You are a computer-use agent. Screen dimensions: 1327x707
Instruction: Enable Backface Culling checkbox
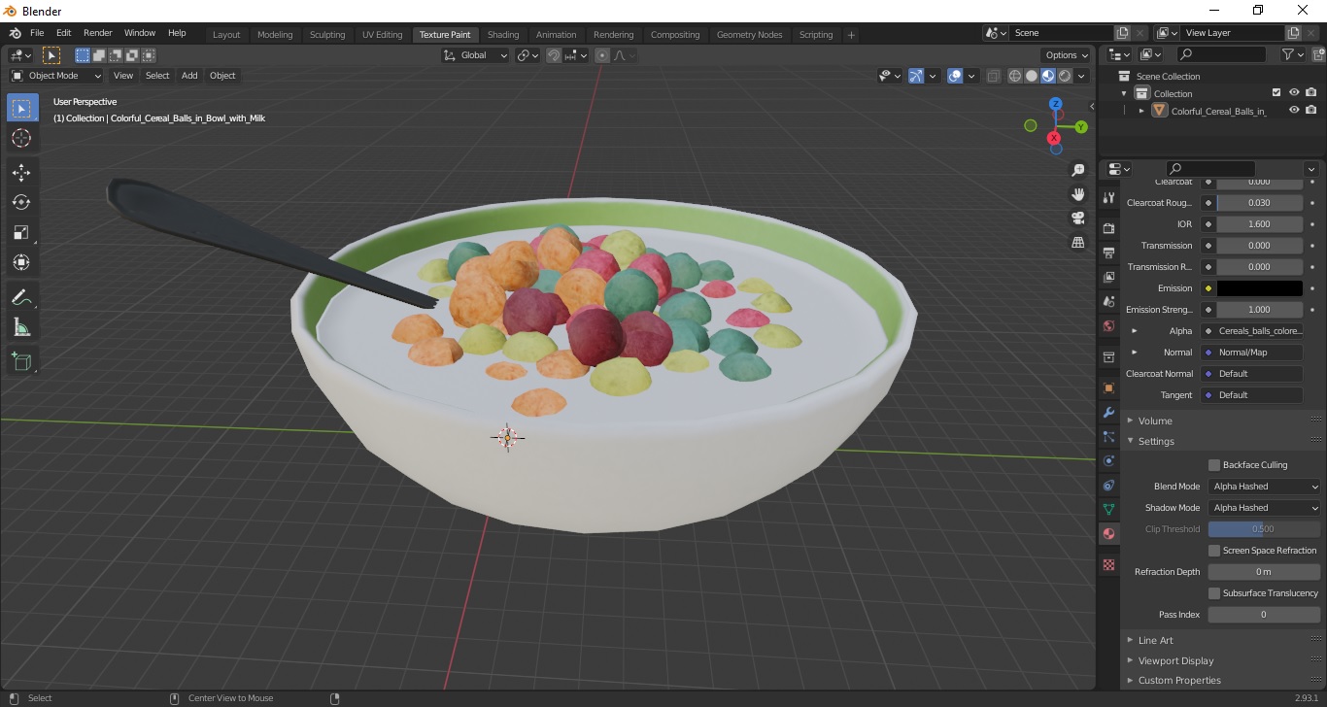1213,465
